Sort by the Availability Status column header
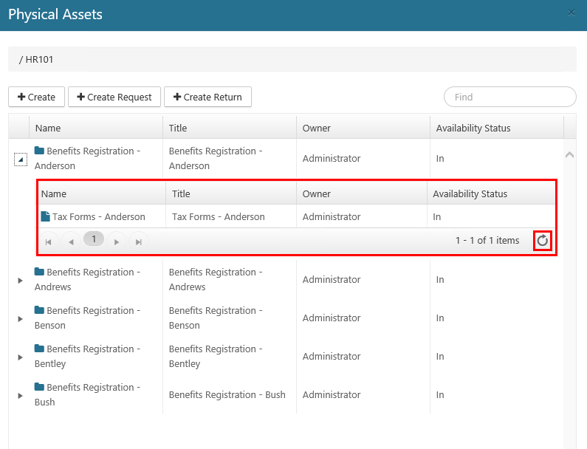 pyautogui.click(x=473, y=128)
